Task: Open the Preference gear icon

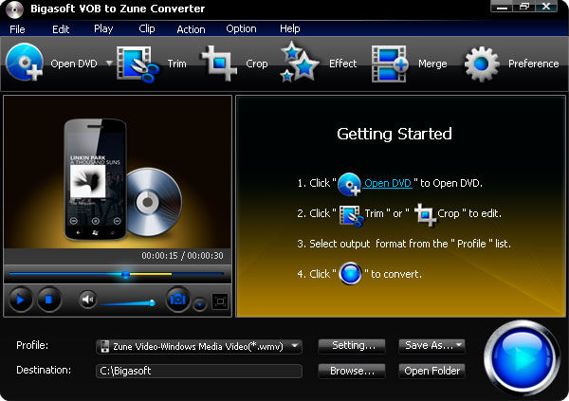Action: pos(482,64)
